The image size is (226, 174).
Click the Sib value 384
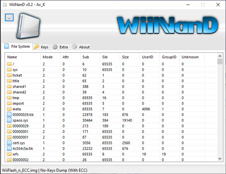[x=105, y=120]
